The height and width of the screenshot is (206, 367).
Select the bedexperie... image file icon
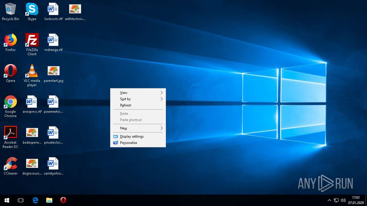pyautogui.click(x=32, y=136)
